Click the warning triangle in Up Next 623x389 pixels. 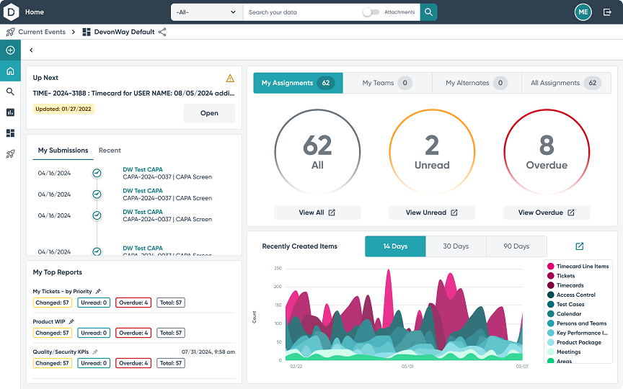pyautogui.click(x=230, y=79)
